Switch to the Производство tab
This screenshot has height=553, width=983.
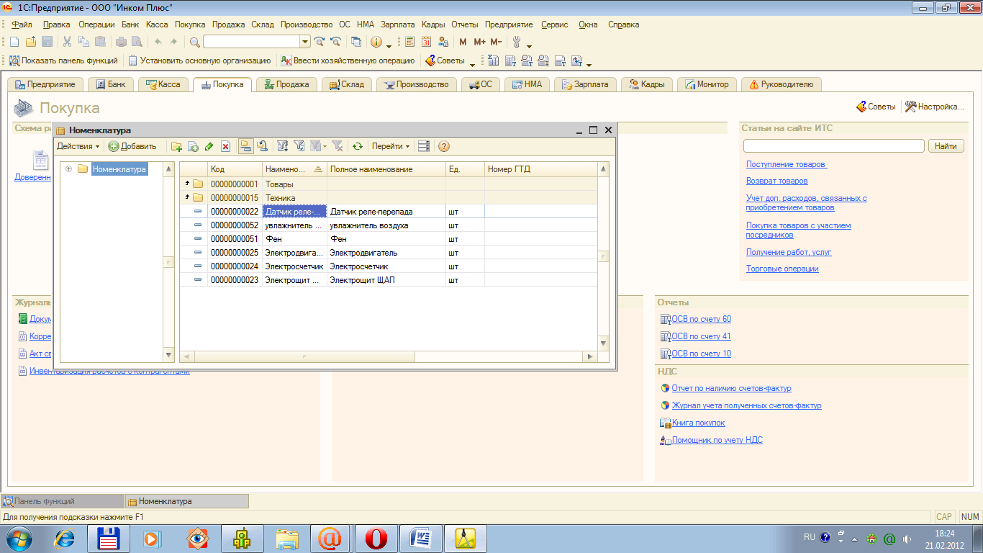[x=417, y=84]
